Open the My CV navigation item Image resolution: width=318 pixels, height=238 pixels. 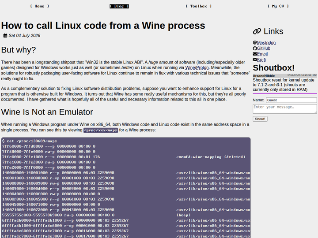(278, 6)
